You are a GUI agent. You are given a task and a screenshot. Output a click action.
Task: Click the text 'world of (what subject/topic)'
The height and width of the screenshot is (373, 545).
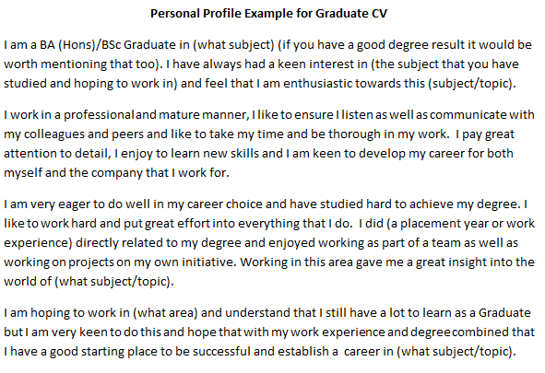pos(89,282)
